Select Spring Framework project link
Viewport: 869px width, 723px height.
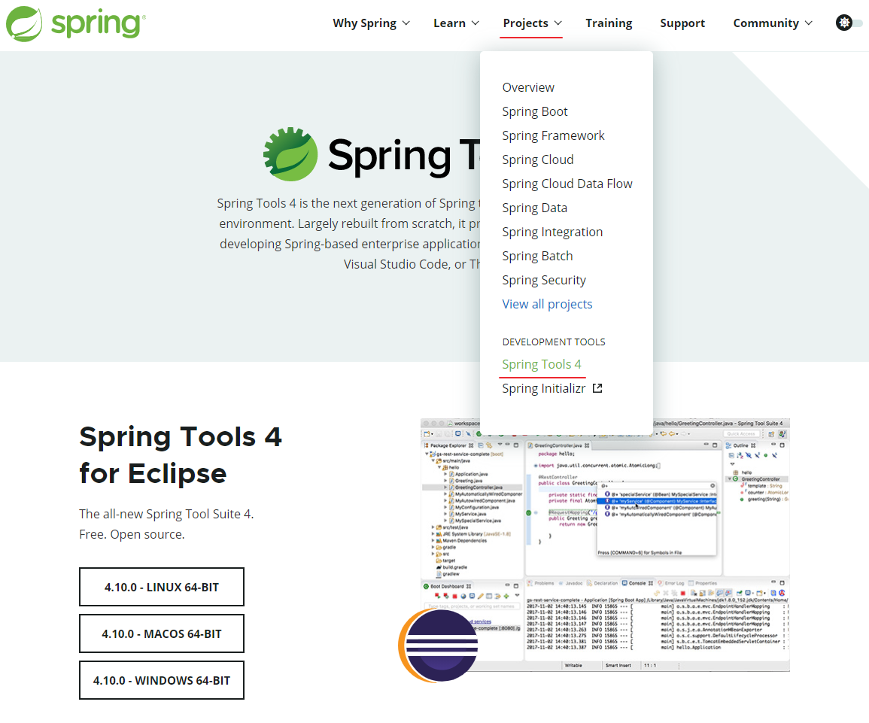point(553,135)
